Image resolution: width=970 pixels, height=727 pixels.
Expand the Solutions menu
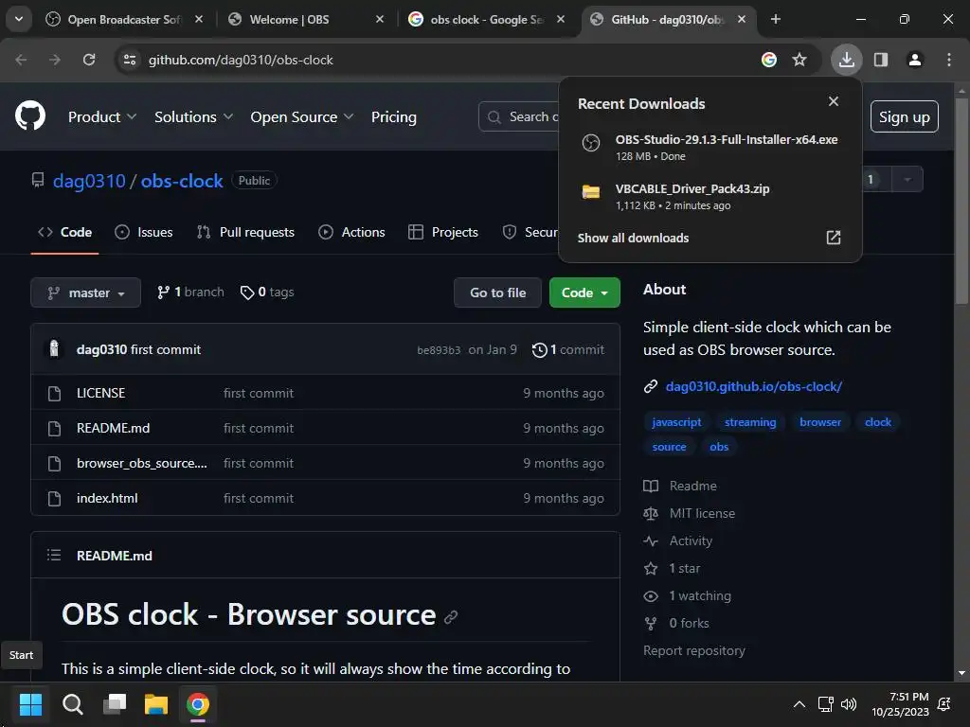click(193, 116)
